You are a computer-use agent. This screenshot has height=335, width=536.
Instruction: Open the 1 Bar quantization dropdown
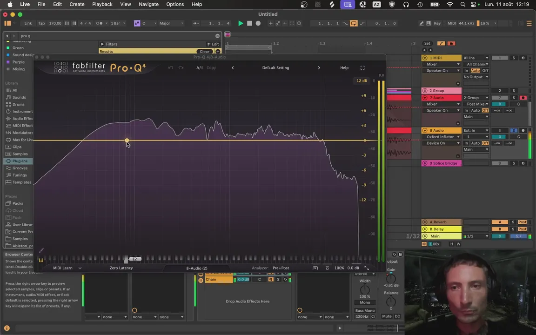118,23
